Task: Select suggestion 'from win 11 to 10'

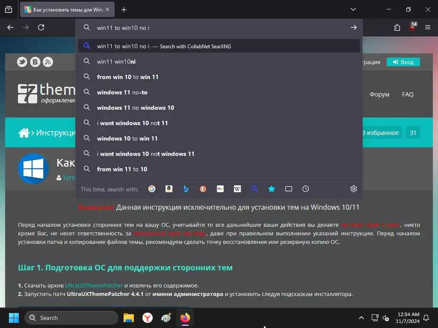Action: [219, 169]
